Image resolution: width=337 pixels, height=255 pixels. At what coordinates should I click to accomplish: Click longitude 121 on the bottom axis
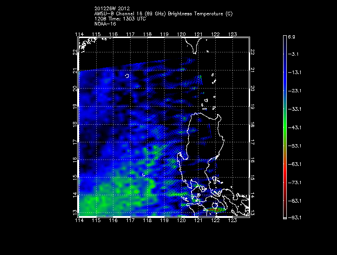tap(198, 220)
